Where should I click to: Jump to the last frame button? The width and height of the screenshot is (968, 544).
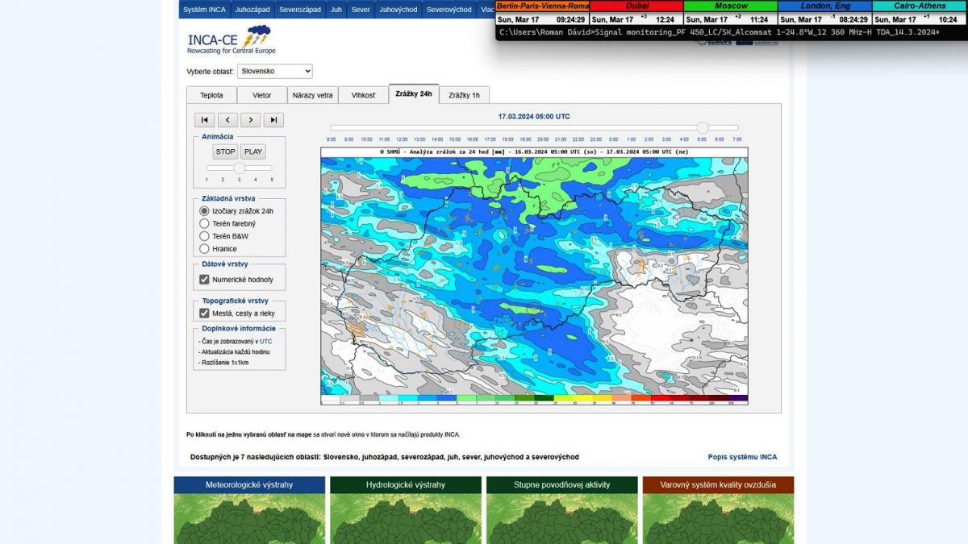273,120
